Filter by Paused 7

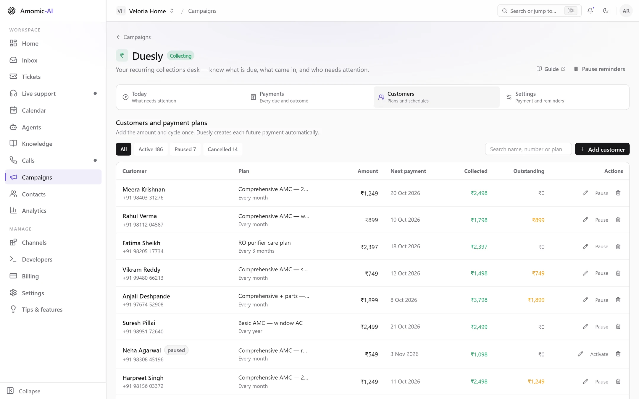tap(185, 149)
